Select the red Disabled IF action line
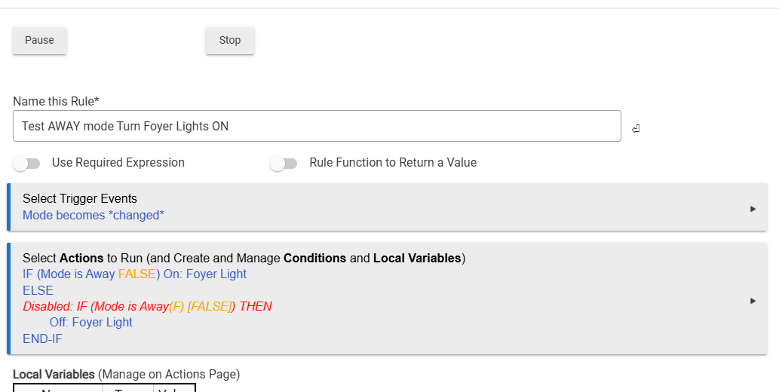Image resolution: width=779 pixels, height=392 pixels. pos(147,307)
